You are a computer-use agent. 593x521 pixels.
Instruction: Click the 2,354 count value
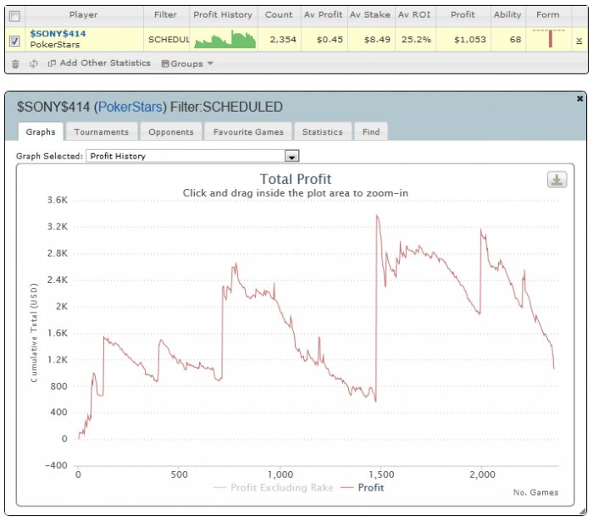[x=283, y=40]
